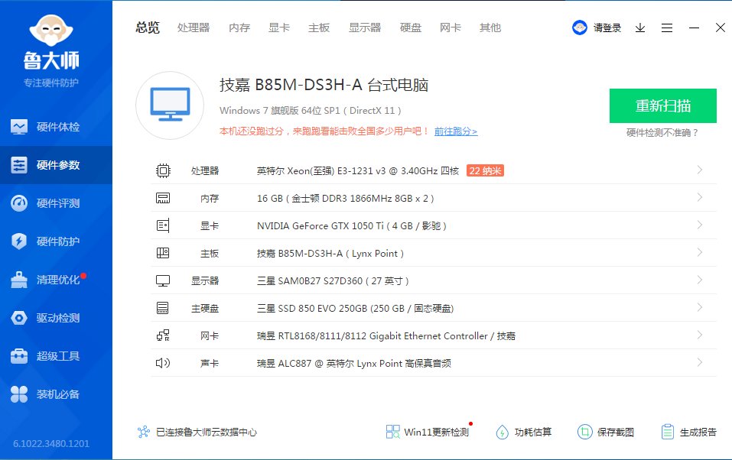Open Win11更新检测 tool
The image size is (732, 460).
[428, 432]
